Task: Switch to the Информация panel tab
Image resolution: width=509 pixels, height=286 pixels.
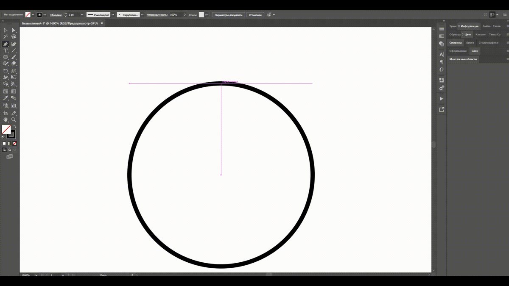Action: 470,26
